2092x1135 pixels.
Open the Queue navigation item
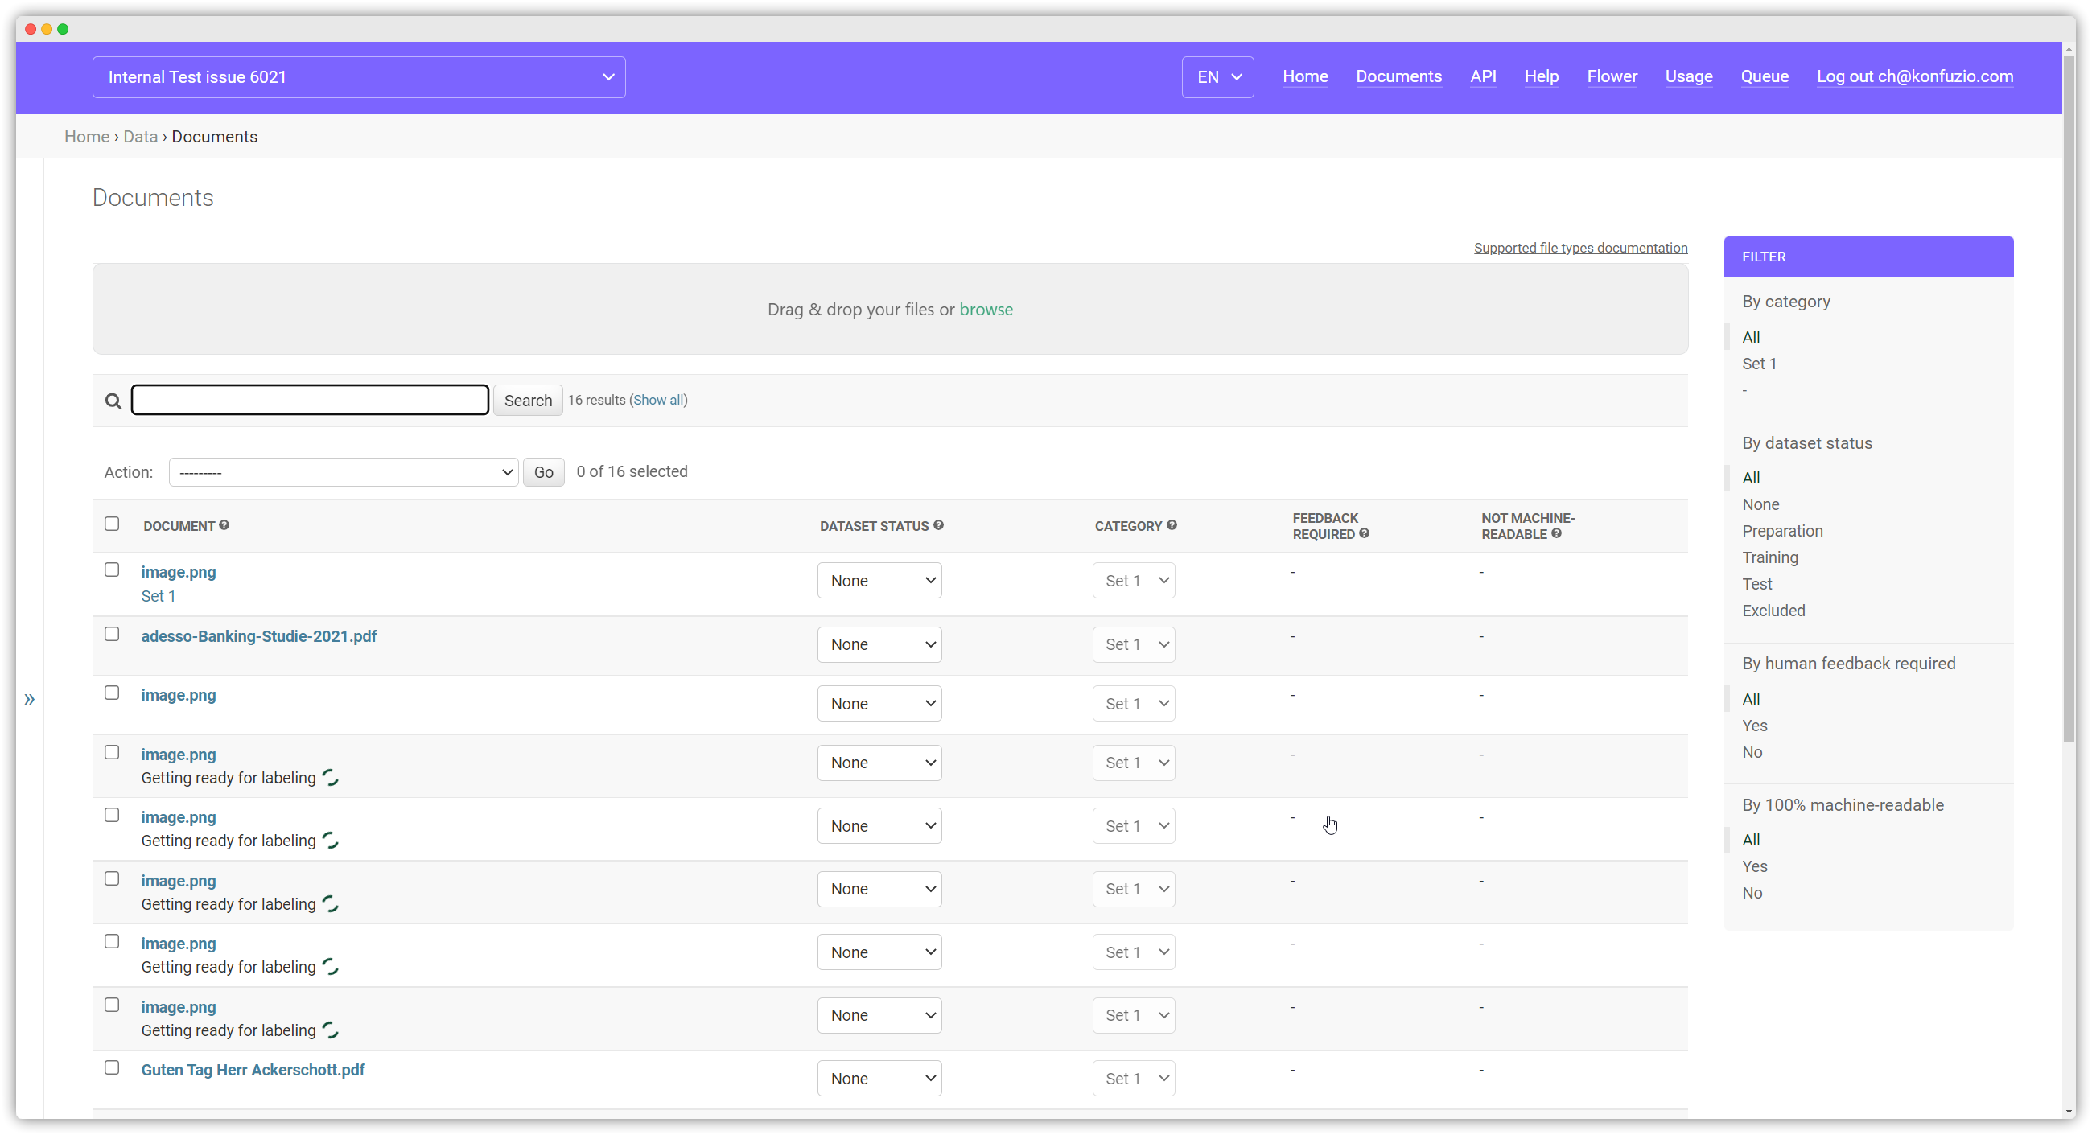tap(1764, 76)
